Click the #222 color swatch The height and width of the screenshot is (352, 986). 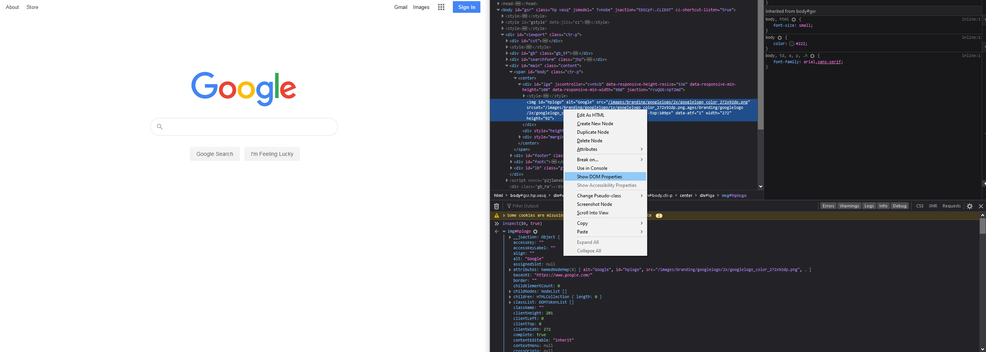pyautogui.click(x=792, y=44)
